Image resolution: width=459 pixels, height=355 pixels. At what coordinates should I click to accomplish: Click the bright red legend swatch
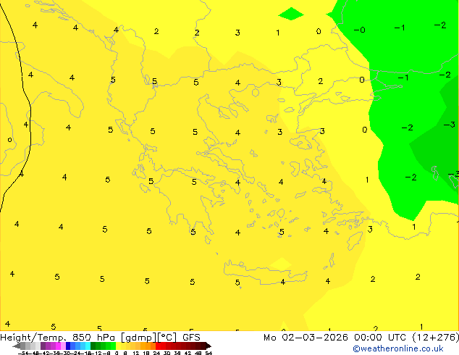(158, 346)
